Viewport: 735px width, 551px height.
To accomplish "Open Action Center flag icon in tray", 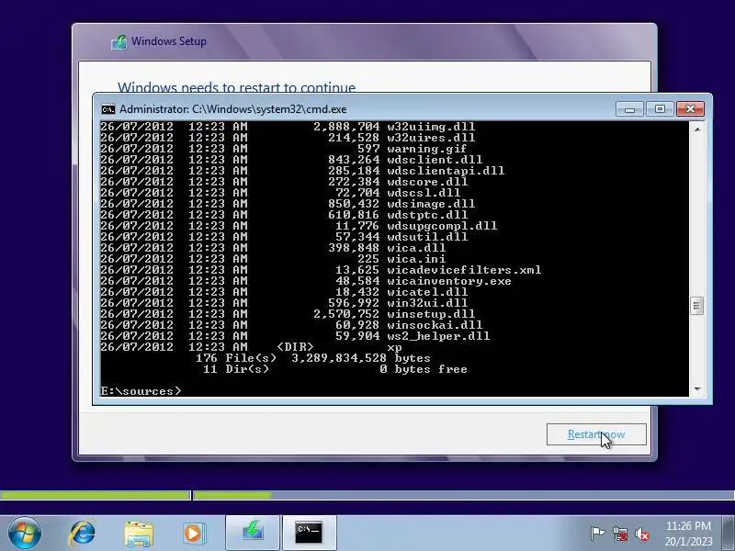I will pos(597,534).
